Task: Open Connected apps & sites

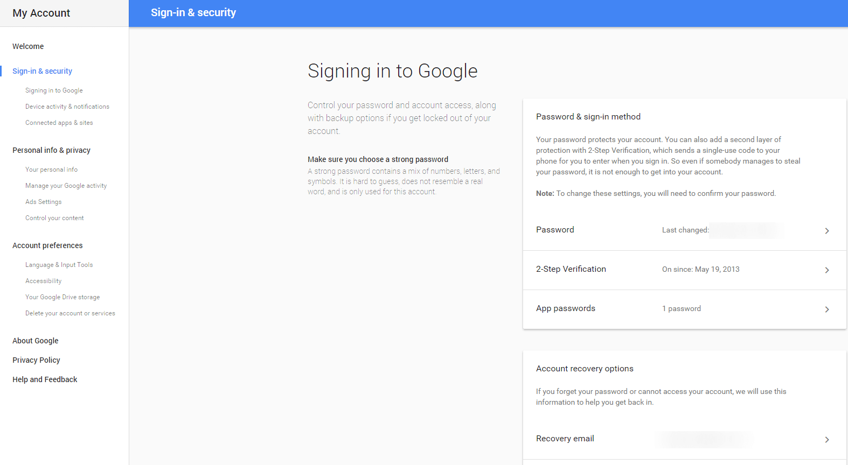Action: (x=59, y=123)
